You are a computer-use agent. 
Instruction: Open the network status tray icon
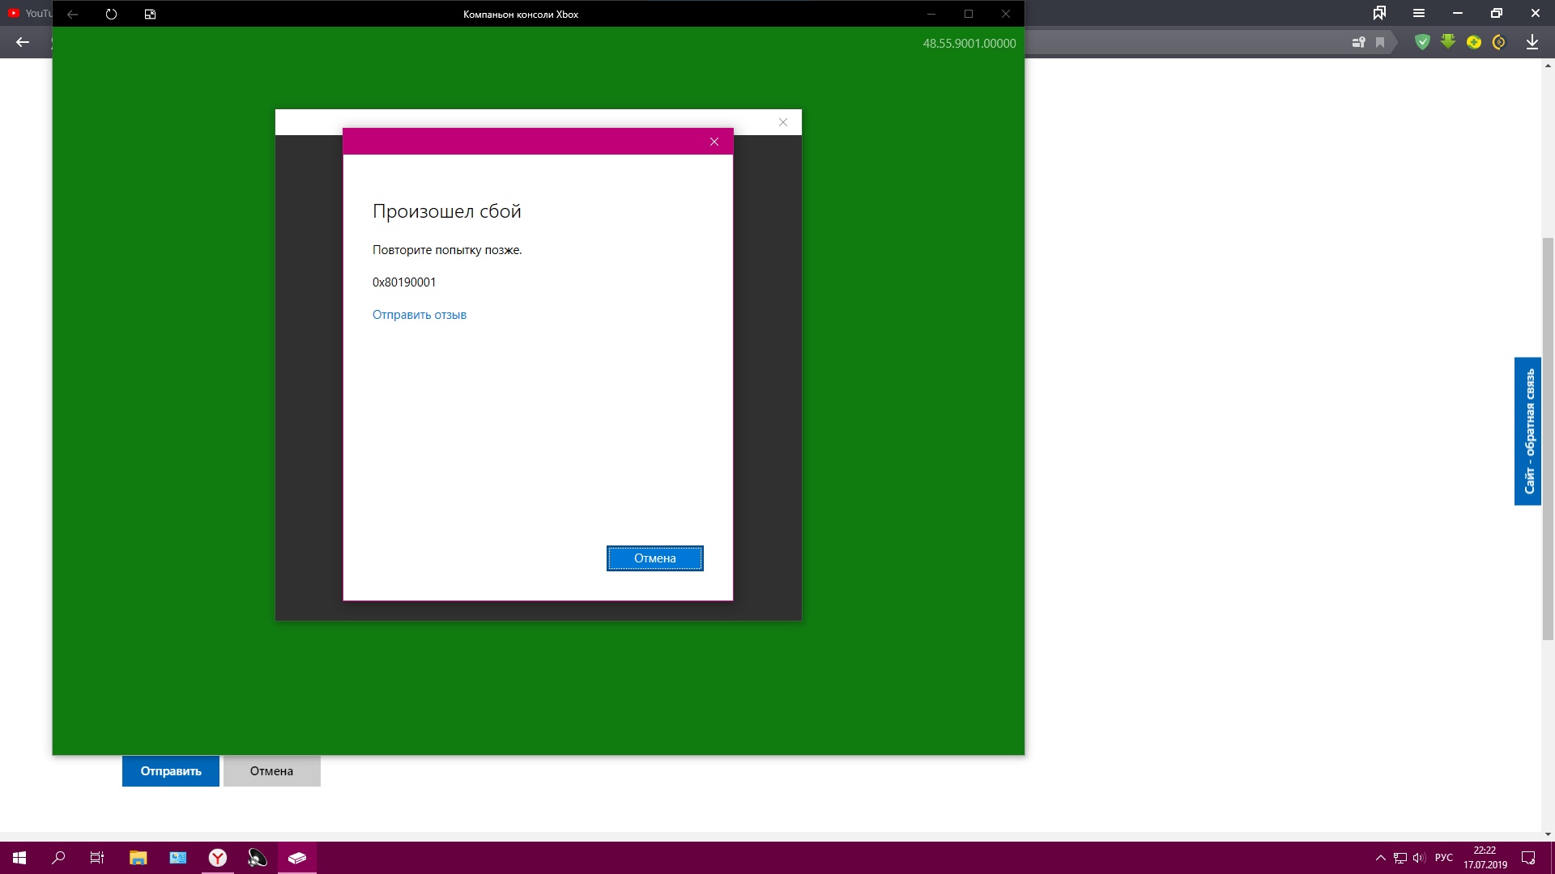pyautogui.click(x=1400, y=858)
